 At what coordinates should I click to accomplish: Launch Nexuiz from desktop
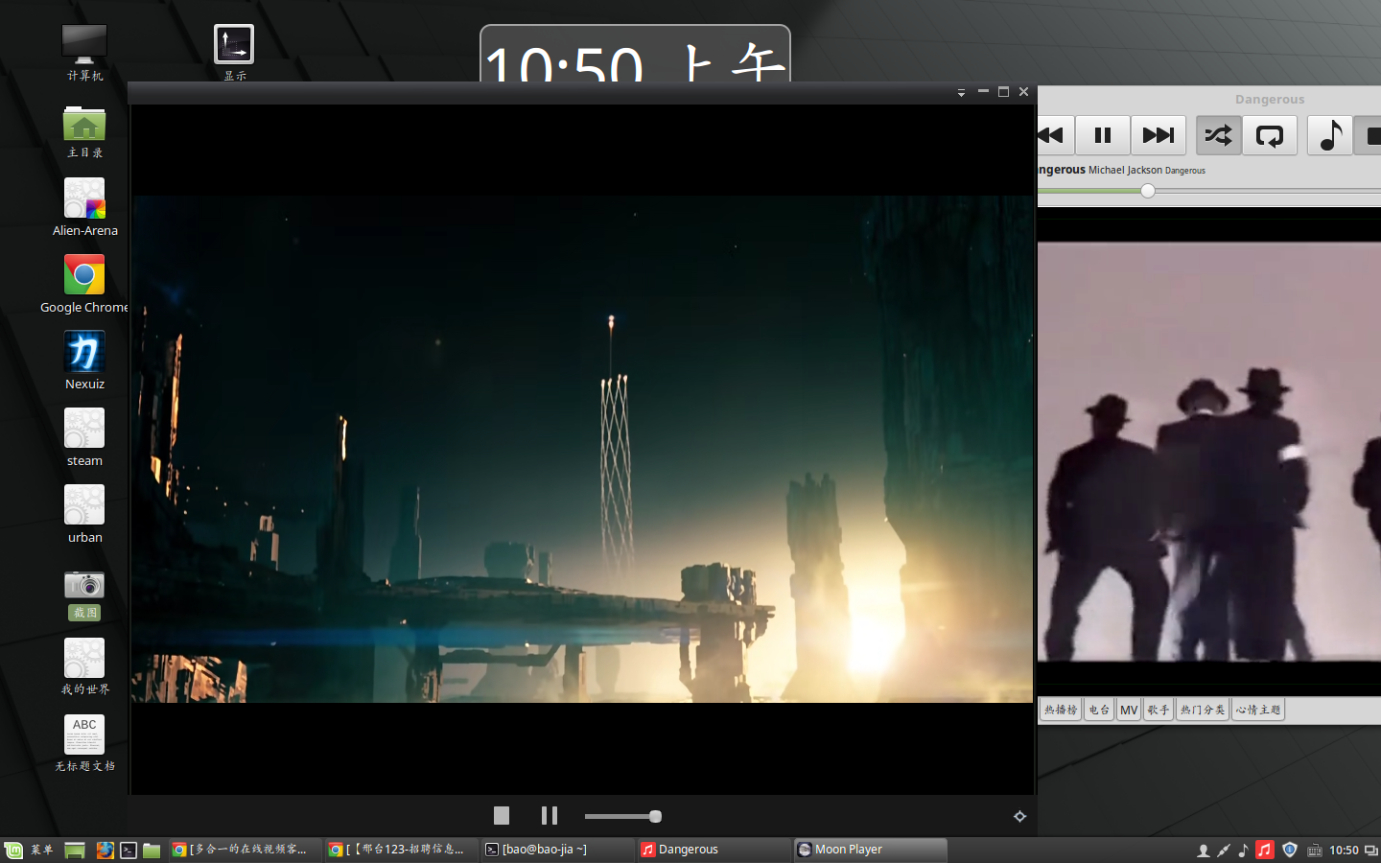[x=84, y=361]
